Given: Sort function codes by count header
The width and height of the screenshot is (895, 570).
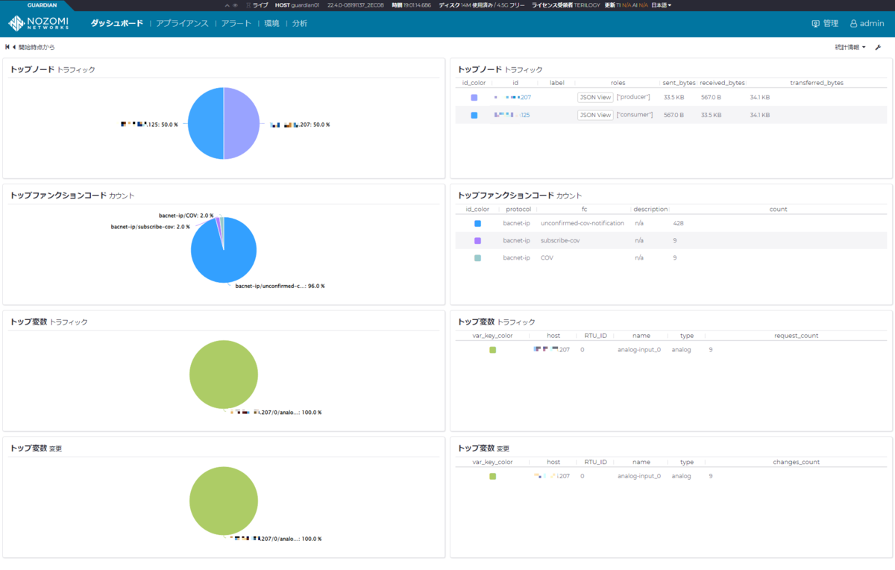Looking at the screenshot, I should pos(778,209).
